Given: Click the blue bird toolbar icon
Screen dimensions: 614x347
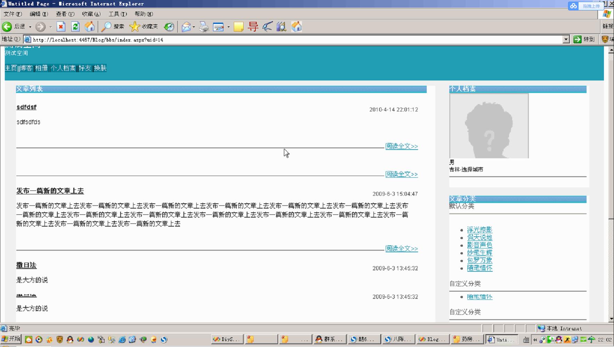Looking at the screenshot, I should (267, 27).
